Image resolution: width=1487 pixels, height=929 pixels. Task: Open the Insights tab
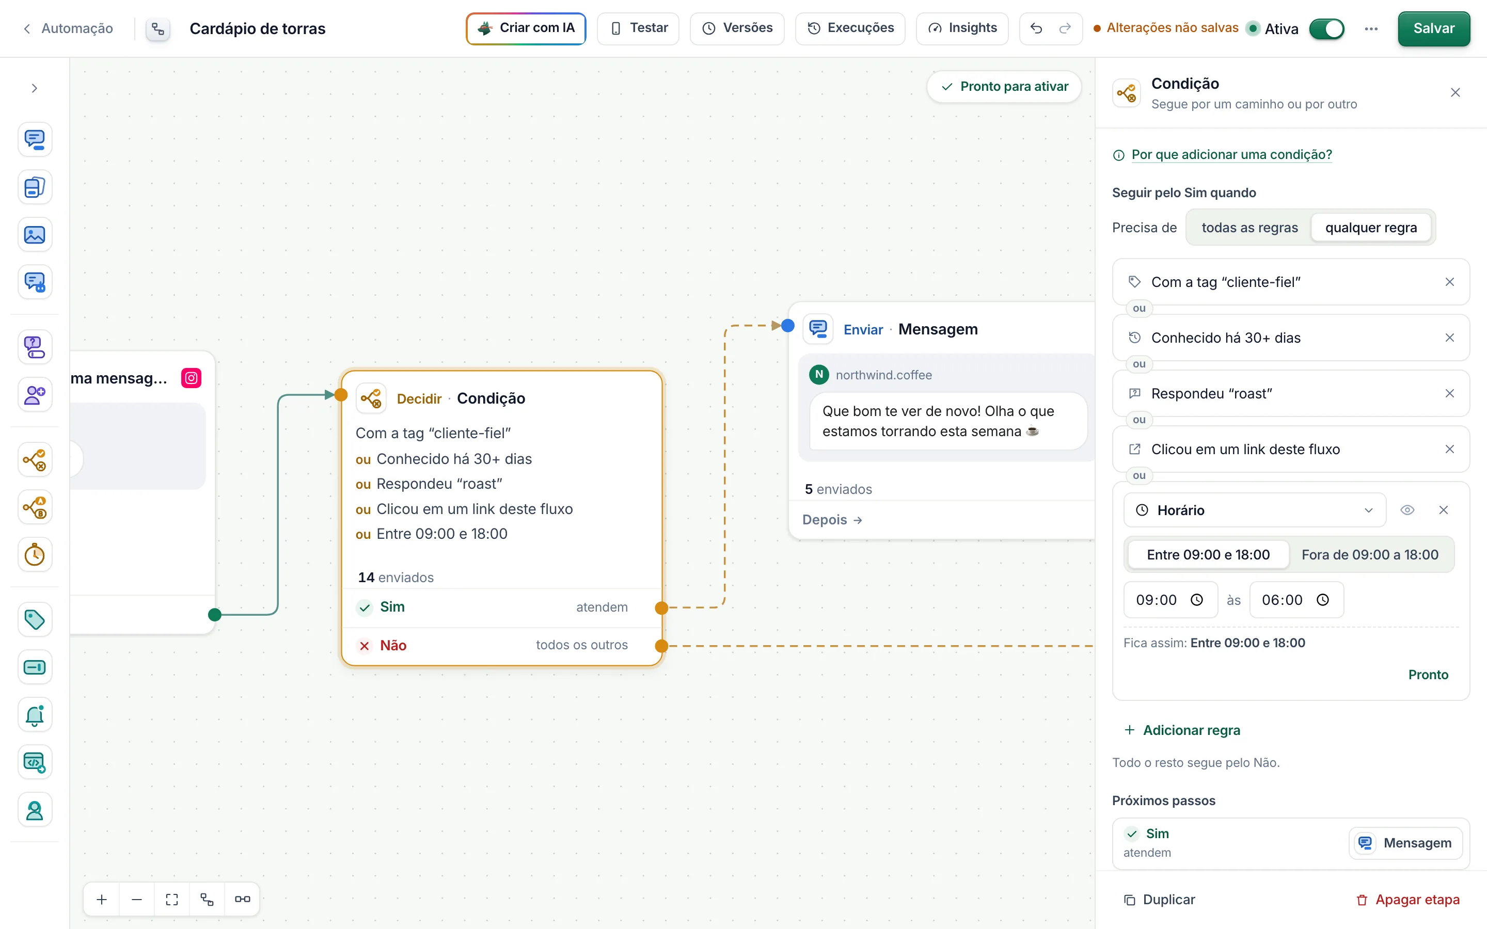coord(961,28)
